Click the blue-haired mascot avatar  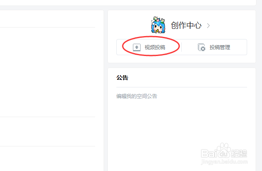[158, 25]
